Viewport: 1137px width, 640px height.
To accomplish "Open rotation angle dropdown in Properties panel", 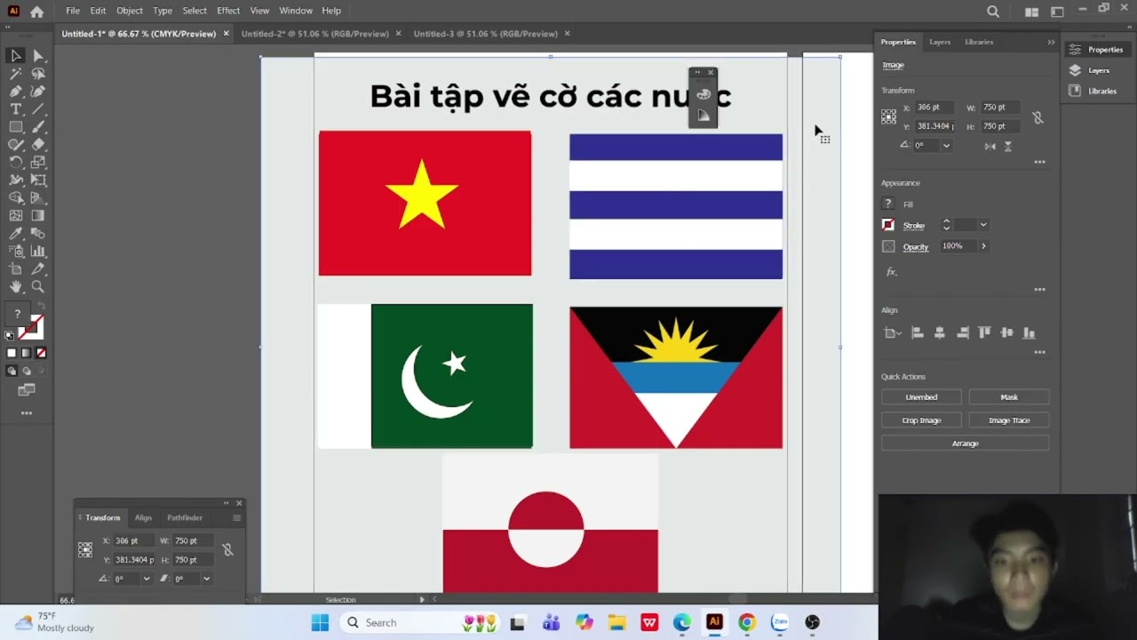I will point(946,146).
